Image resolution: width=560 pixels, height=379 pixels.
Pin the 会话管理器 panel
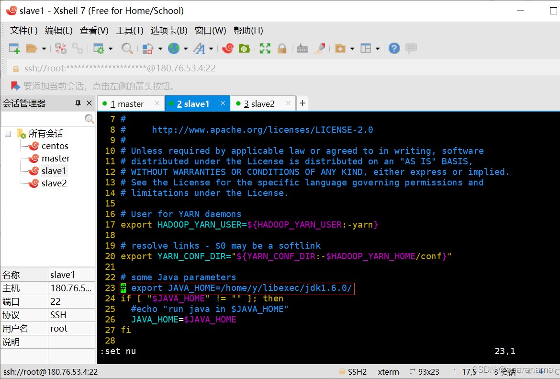(x=78, y=103)
